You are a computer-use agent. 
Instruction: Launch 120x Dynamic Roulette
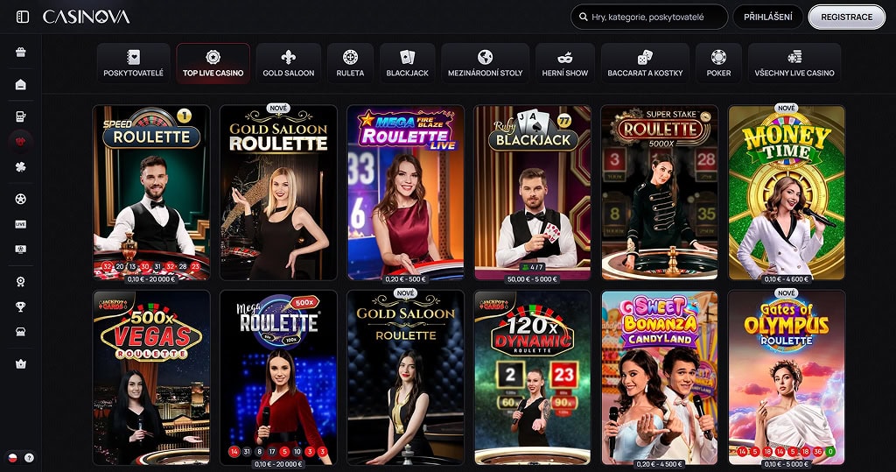coord(533,377)
